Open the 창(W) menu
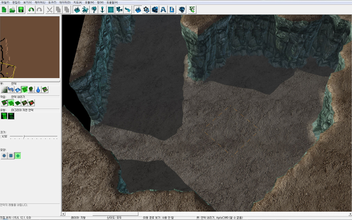This screenshot has height=220, width=352. click(x=100, y=2)
